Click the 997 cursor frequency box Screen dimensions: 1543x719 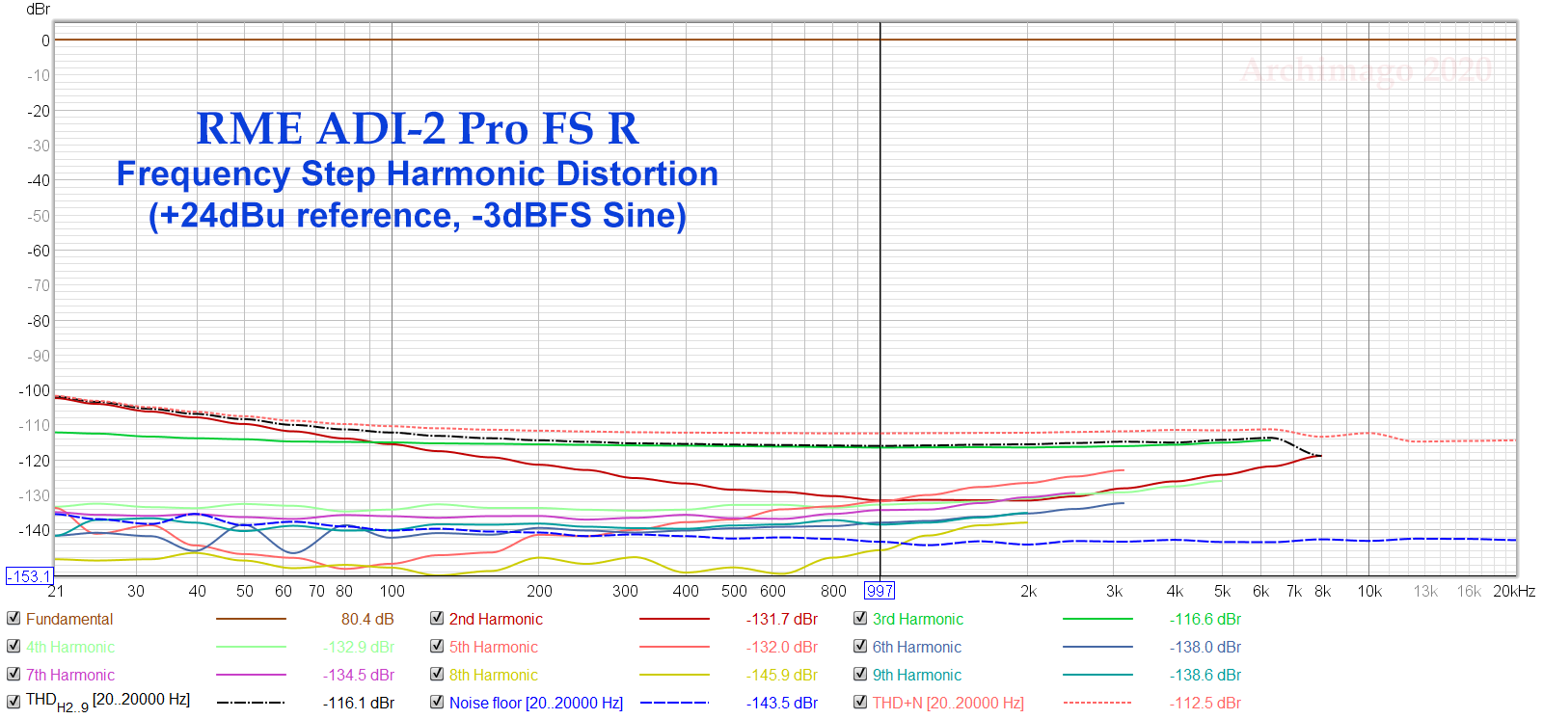click(x=880, y=591)
